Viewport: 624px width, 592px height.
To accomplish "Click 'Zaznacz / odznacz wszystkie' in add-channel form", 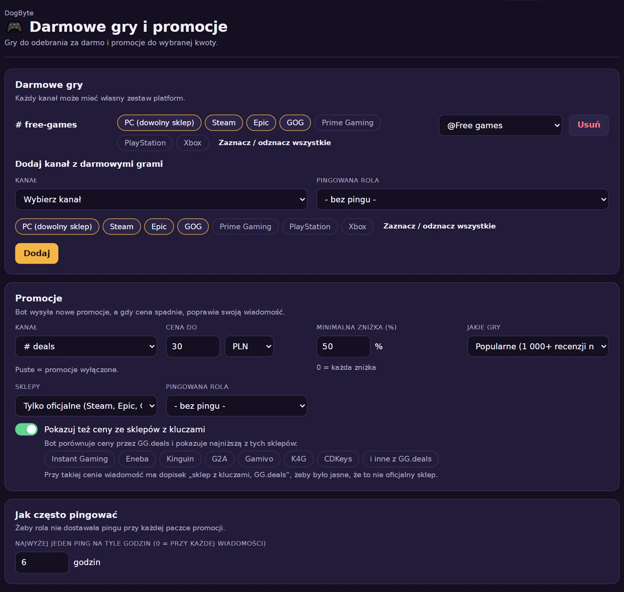I will [x=440, y=226].
